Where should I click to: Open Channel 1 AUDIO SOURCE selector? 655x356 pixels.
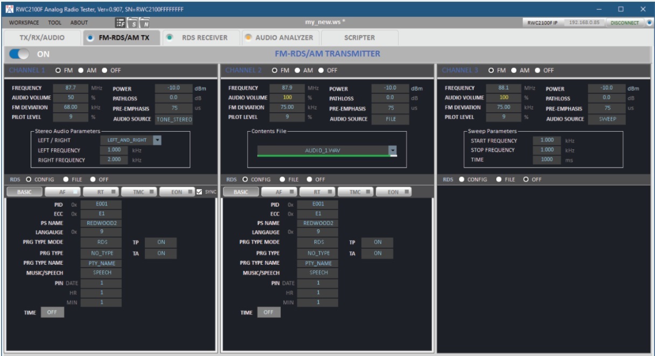173,119
